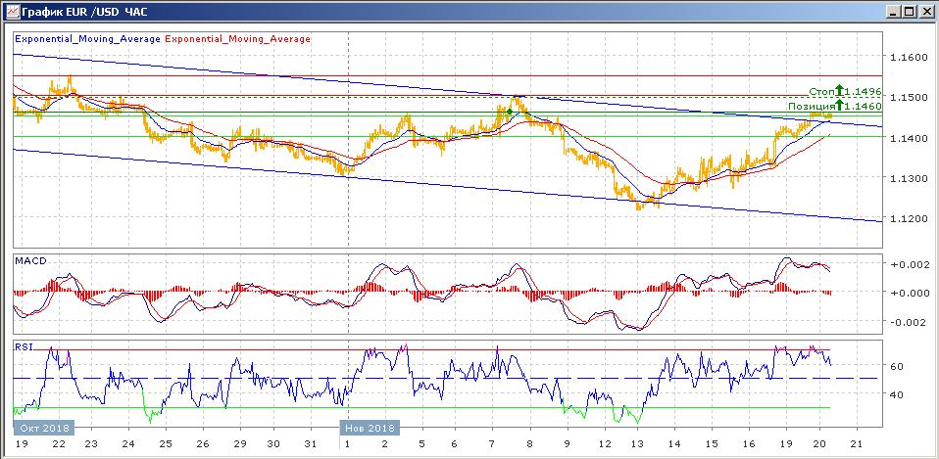The image size is (939, 459).
Task: Click the chart window icon in title bar
Action: coord(10,12)
